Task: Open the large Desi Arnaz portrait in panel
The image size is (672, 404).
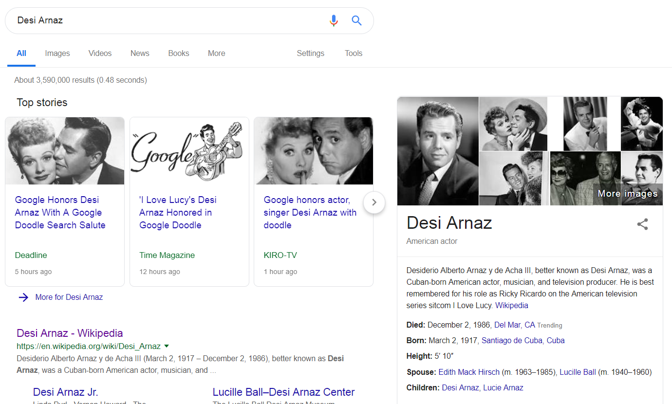Action: (x=438, y=151)
